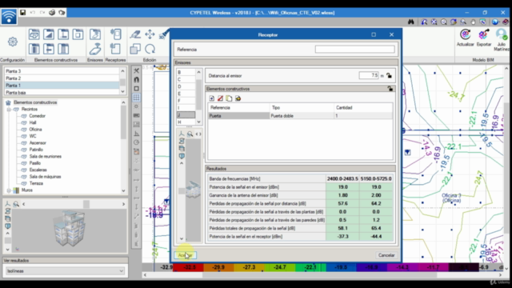Click the print icon in quick access toolbar
Viewport: 512px width, 288px height.
pos(52,13)
